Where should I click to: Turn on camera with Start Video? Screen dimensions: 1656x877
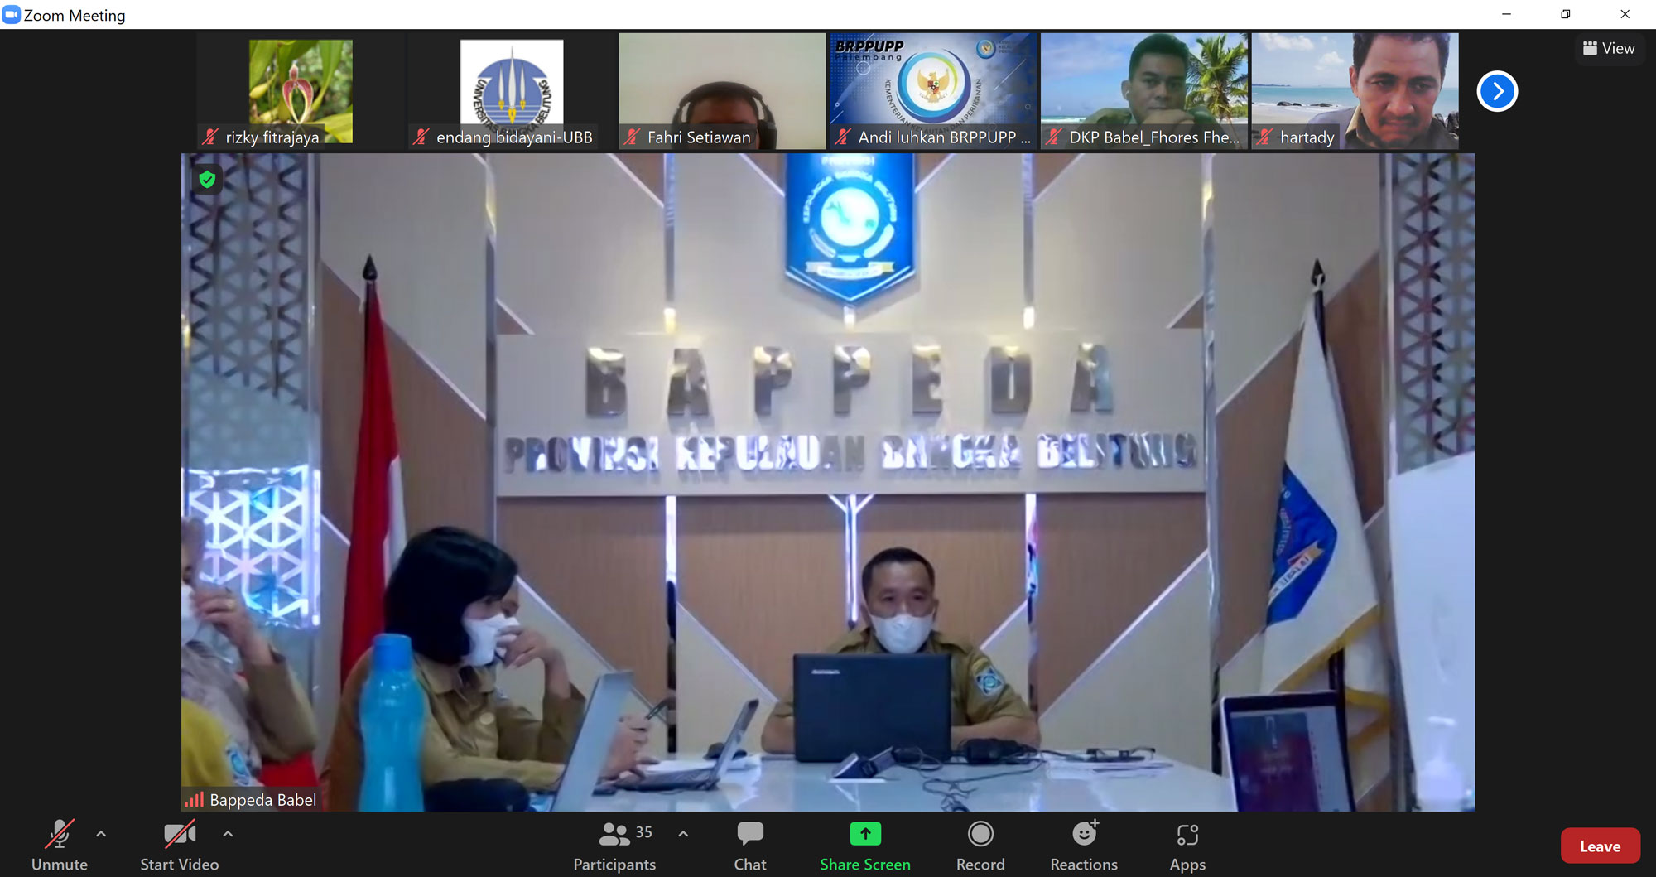pos(179,846)
